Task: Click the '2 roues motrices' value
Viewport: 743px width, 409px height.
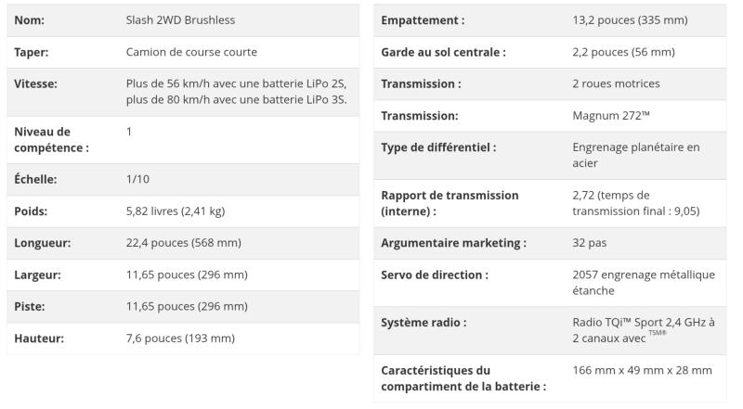Action: (616, 83)
